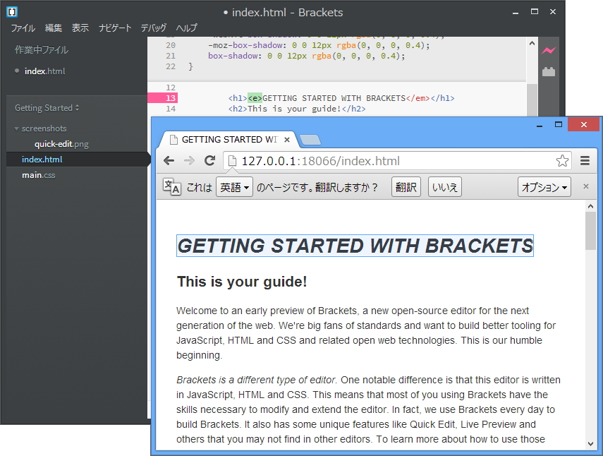
Task: Open the ファイル menu
Action: [x=23, y=28]
